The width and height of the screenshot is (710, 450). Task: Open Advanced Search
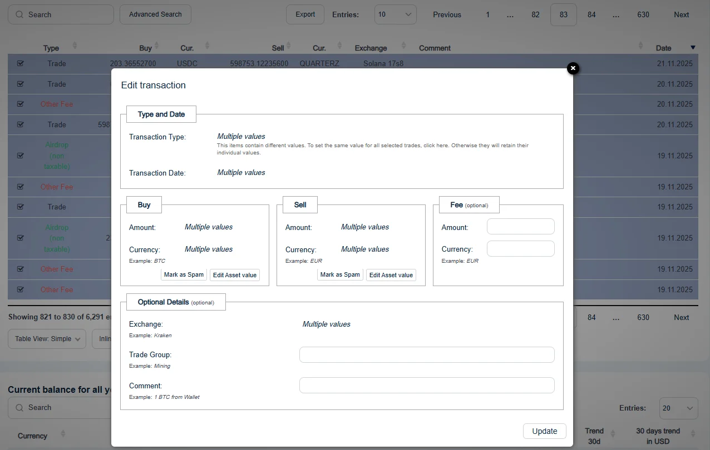(x=155, y=14)
